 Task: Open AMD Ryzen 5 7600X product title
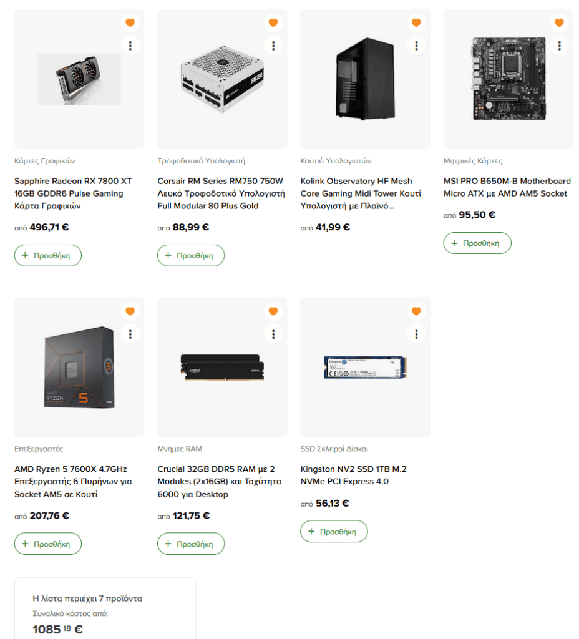coord(73,481)
